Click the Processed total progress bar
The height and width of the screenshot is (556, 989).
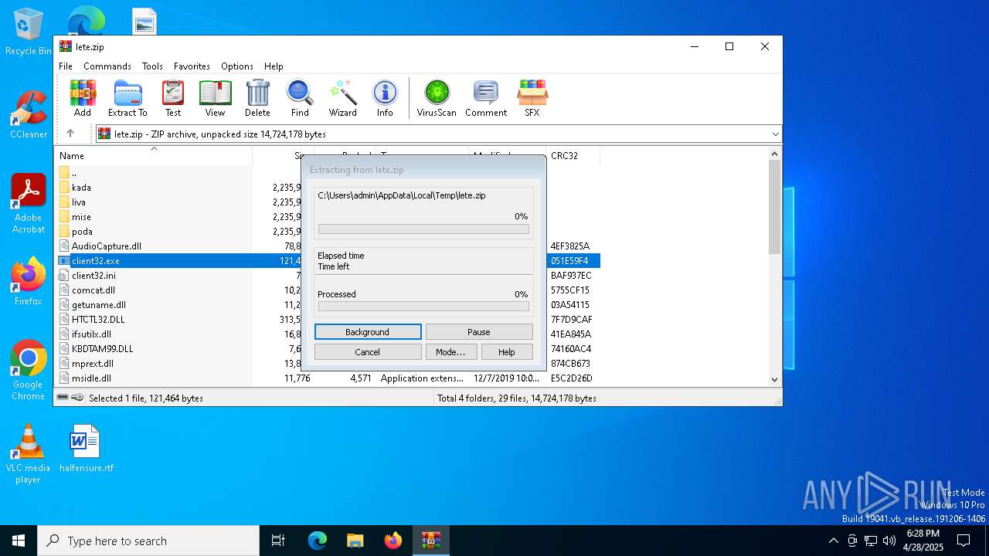[423, 307]
